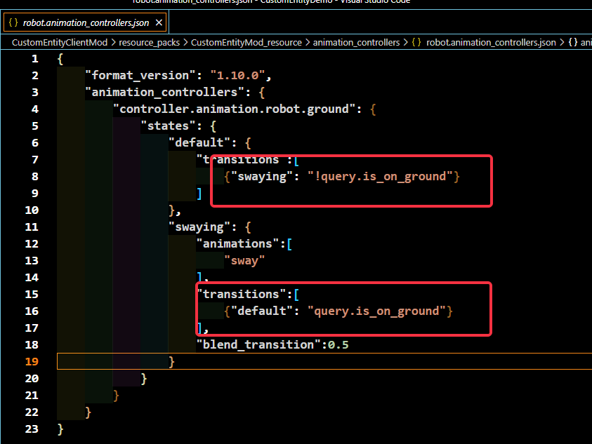
Task: Open the CustomEntityMod_resource breadcrumb folder
Action: (246, 42)
